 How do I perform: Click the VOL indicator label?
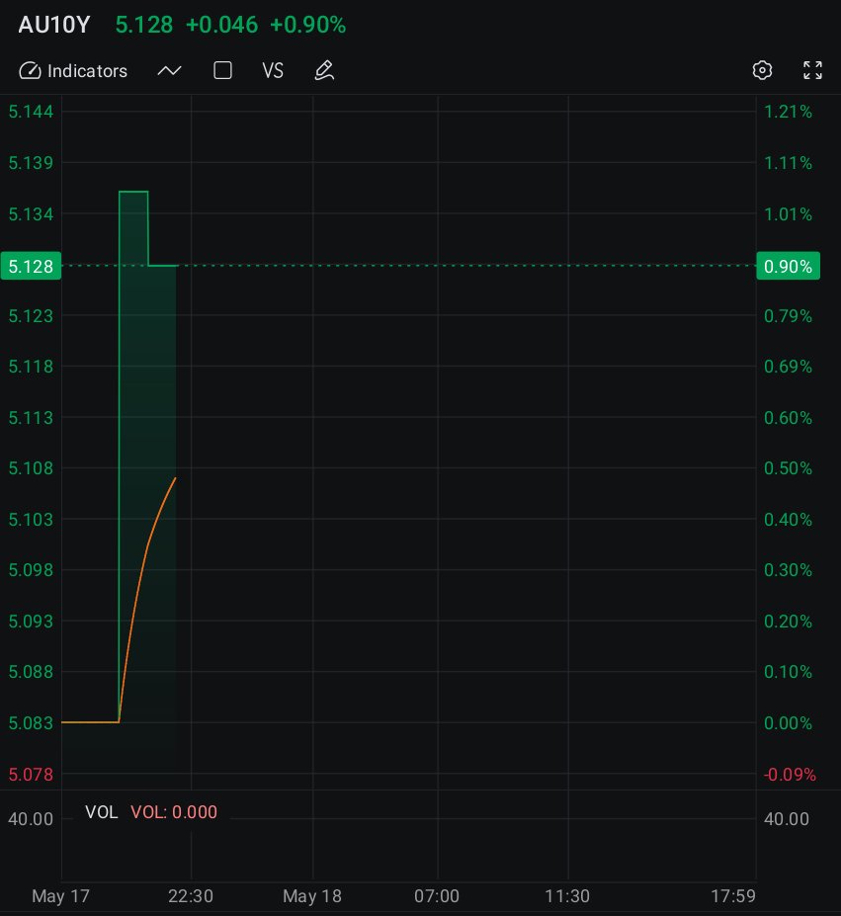pyautogui.click(x=101, y=812)
